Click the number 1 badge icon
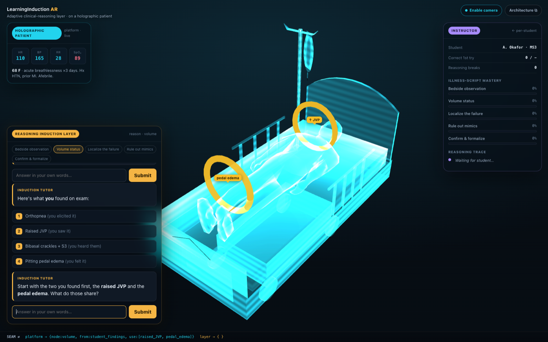548x342 pixels. click(19, 216)
